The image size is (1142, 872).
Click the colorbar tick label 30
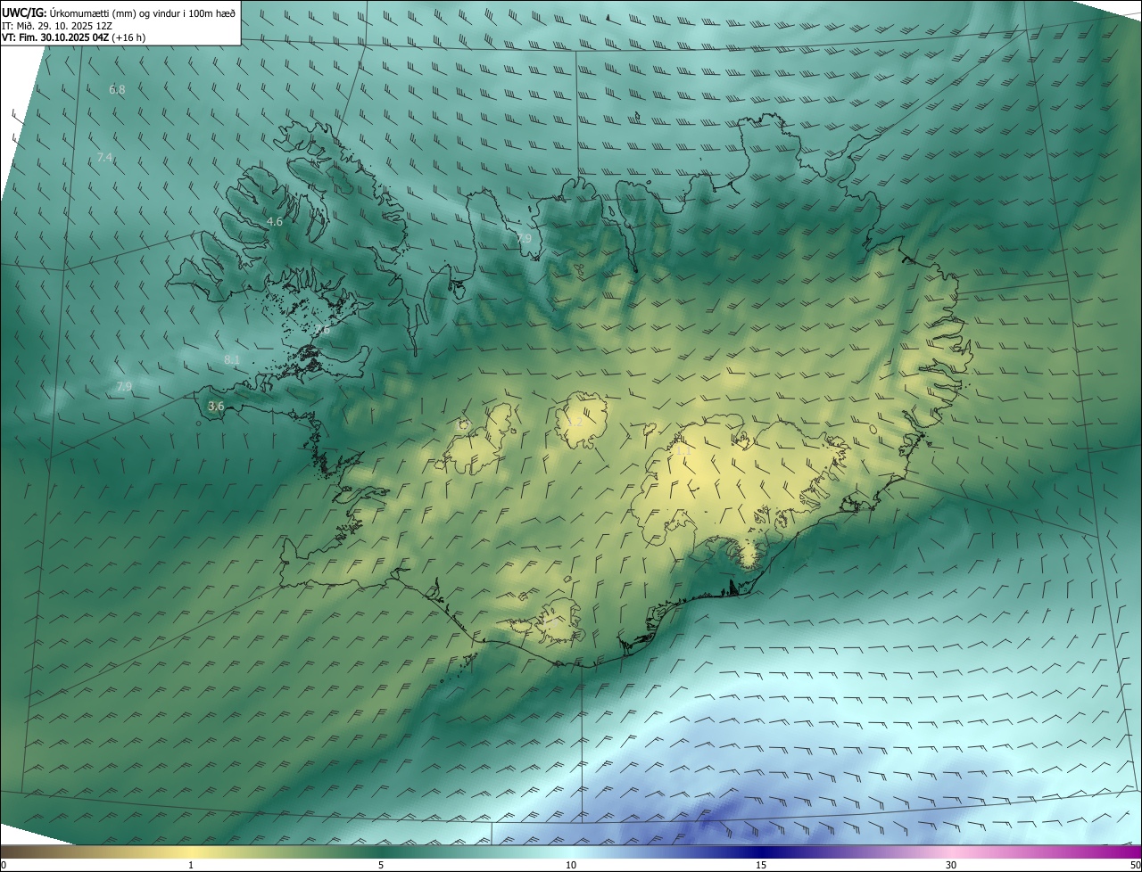click(951, 865)
